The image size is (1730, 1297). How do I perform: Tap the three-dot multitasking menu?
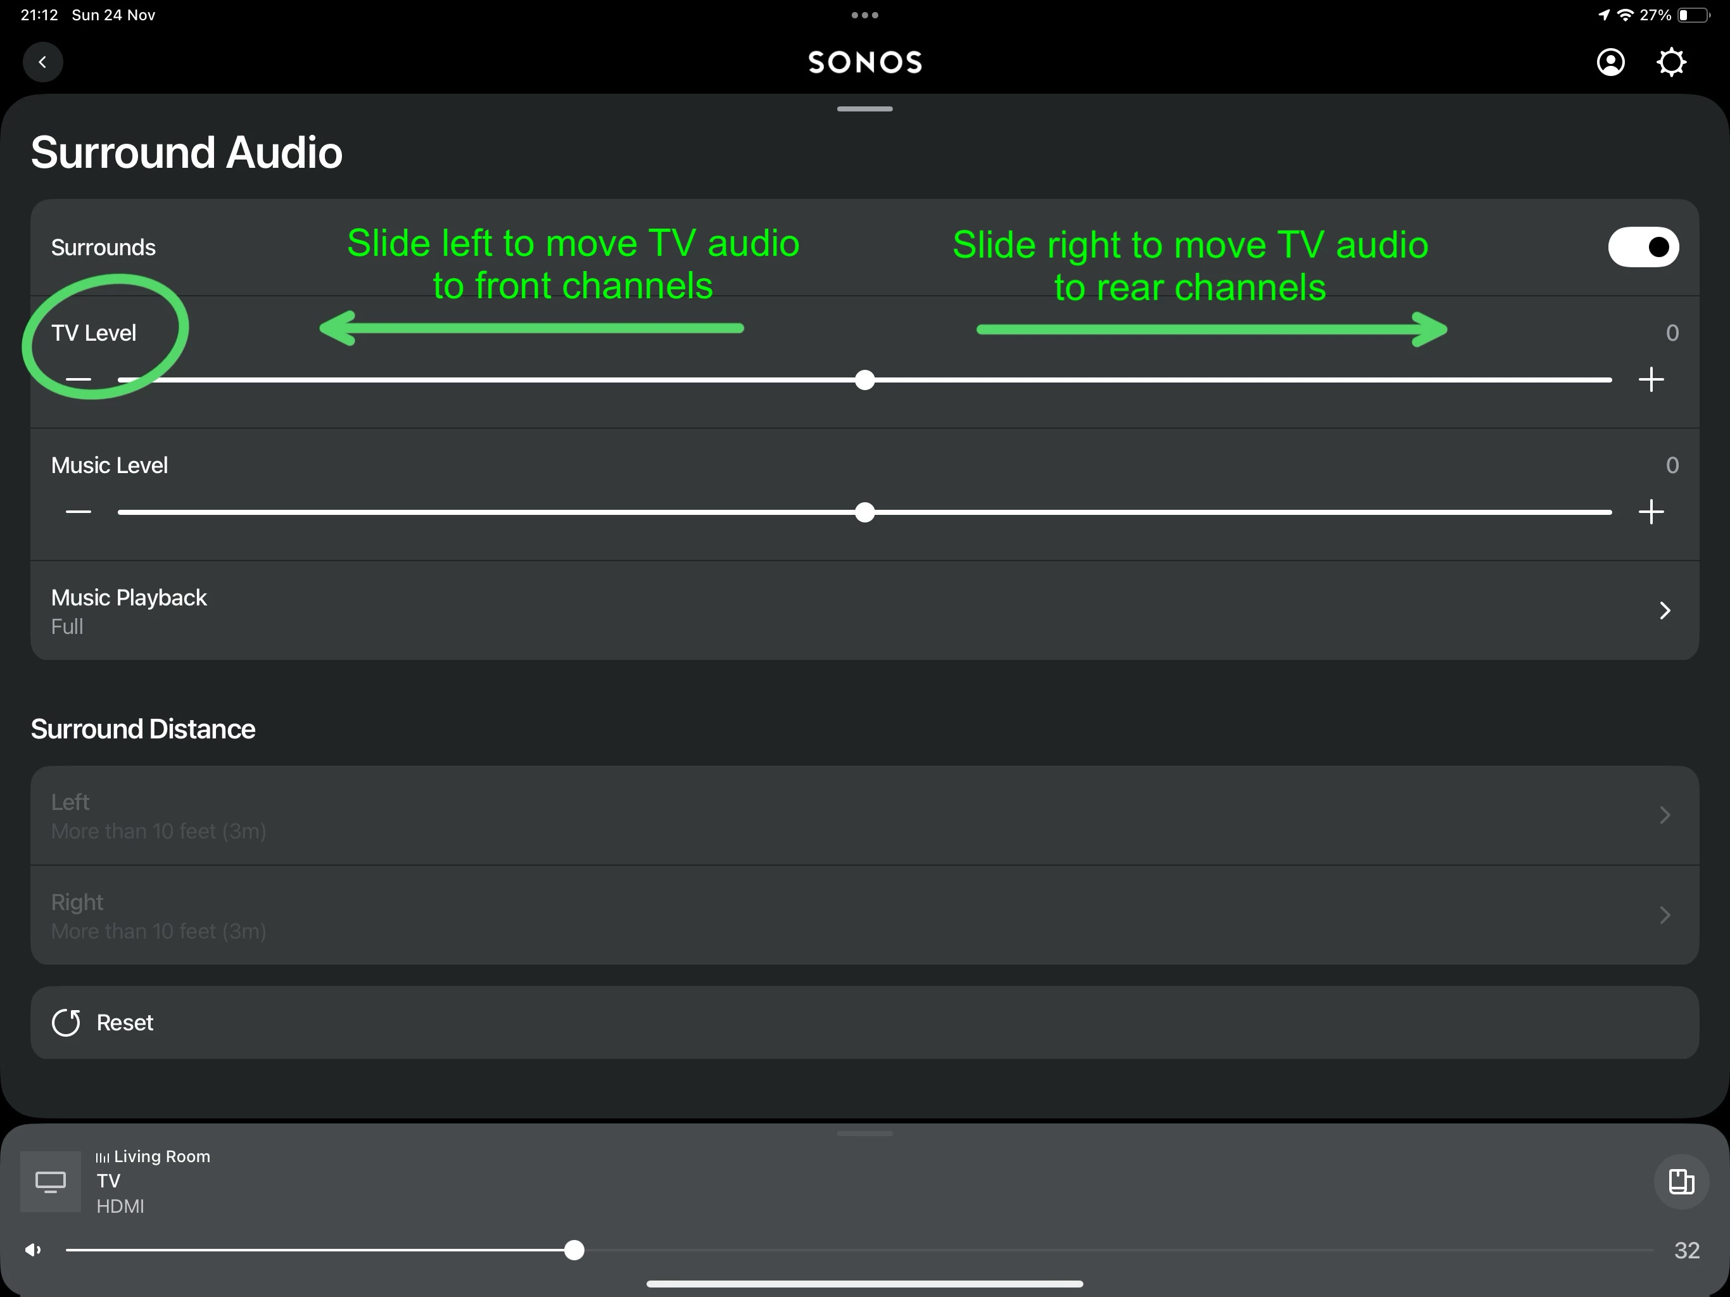coord(864,15)
